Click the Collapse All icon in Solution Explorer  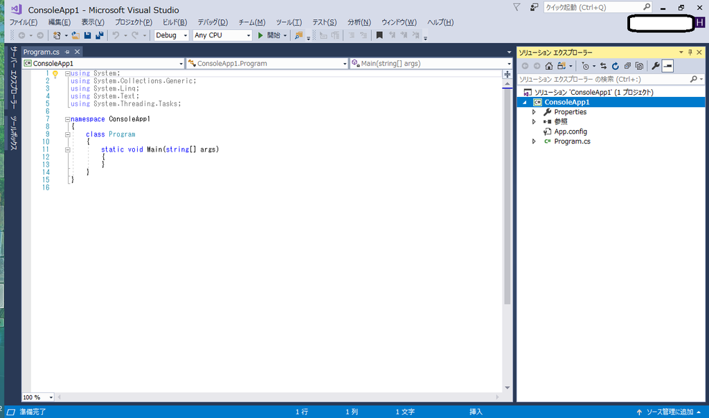627,66
